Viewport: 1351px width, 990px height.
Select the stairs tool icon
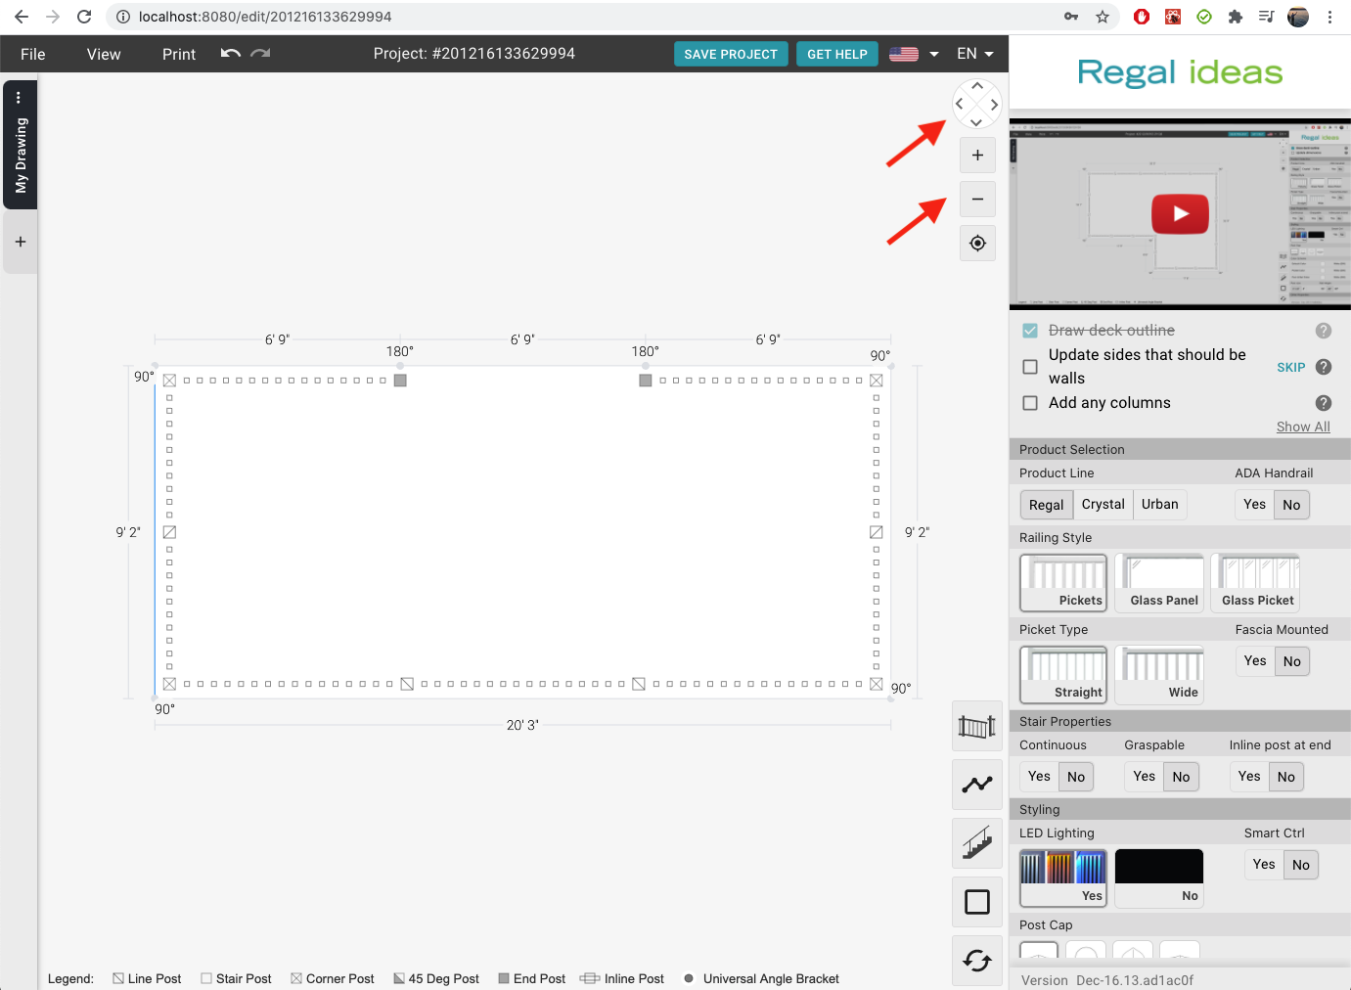click(976, 843)
